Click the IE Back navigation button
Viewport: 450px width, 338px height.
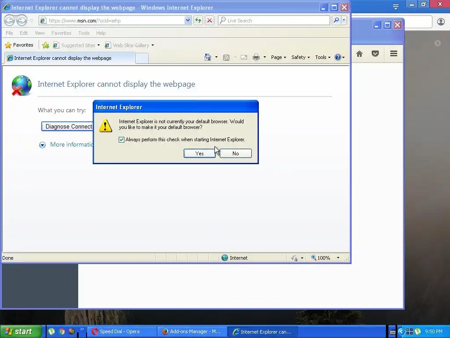(x=10, y=20)
